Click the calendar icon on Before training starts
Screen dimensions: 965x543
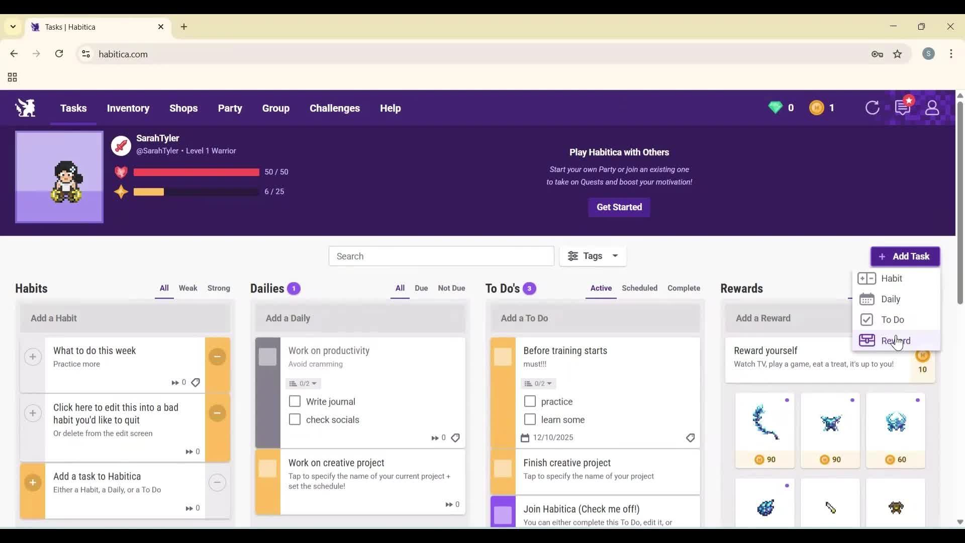tap(525, 437)
